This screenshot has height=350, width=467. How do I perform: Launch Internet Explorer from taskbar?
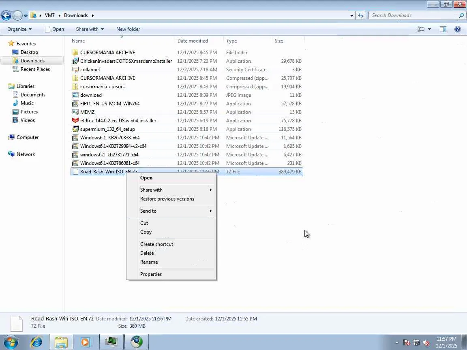(x=36, y=342)
